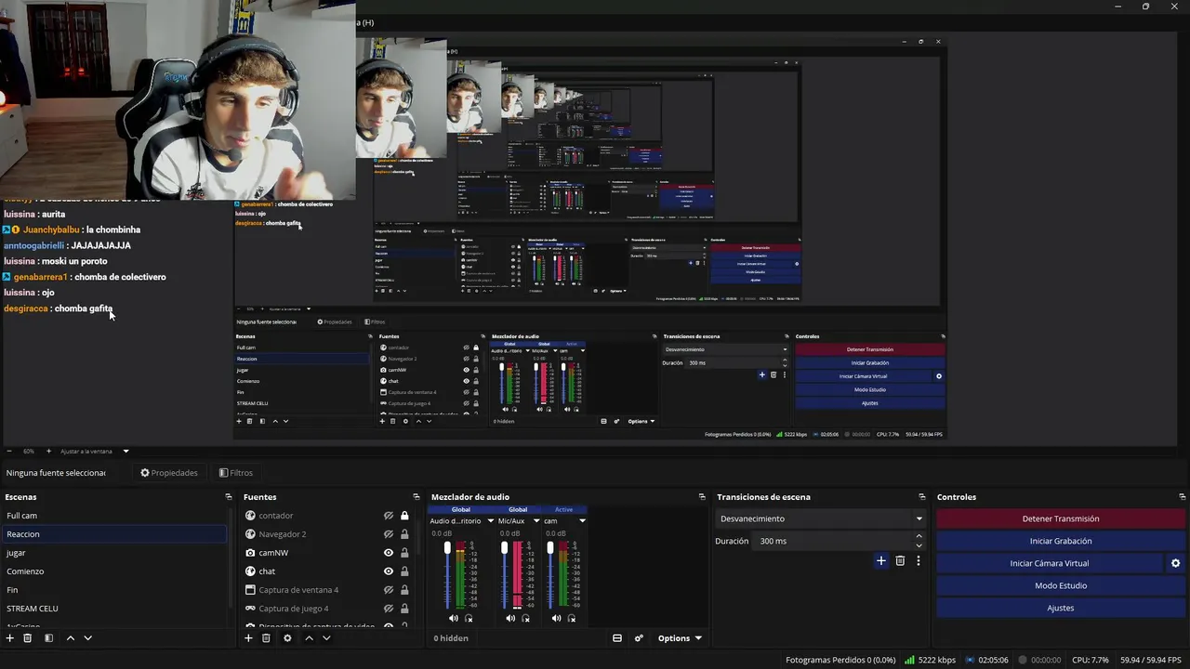Move scene up in Escenas toolbar
Image resolution: width=1190 pixels, height=669 pixels.
point(70,638)
